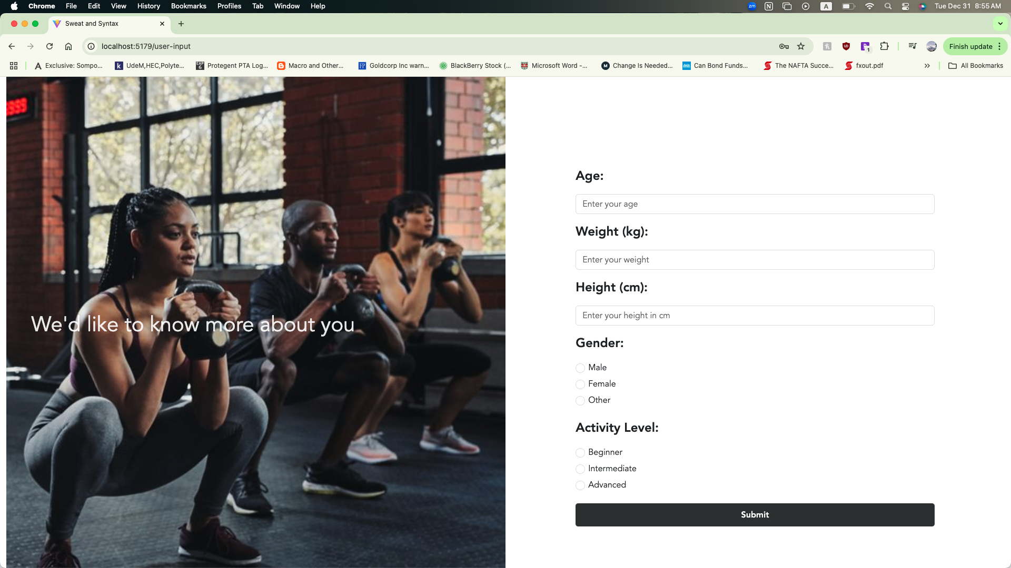Click the Enter your weight field
This screenshot has width=1011, height=568.
click(755, 260)
